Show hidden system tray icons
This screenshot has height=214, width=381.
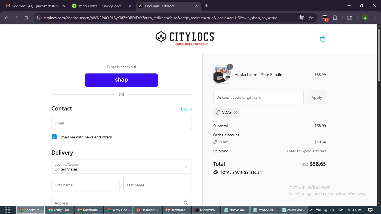point(312,210)
